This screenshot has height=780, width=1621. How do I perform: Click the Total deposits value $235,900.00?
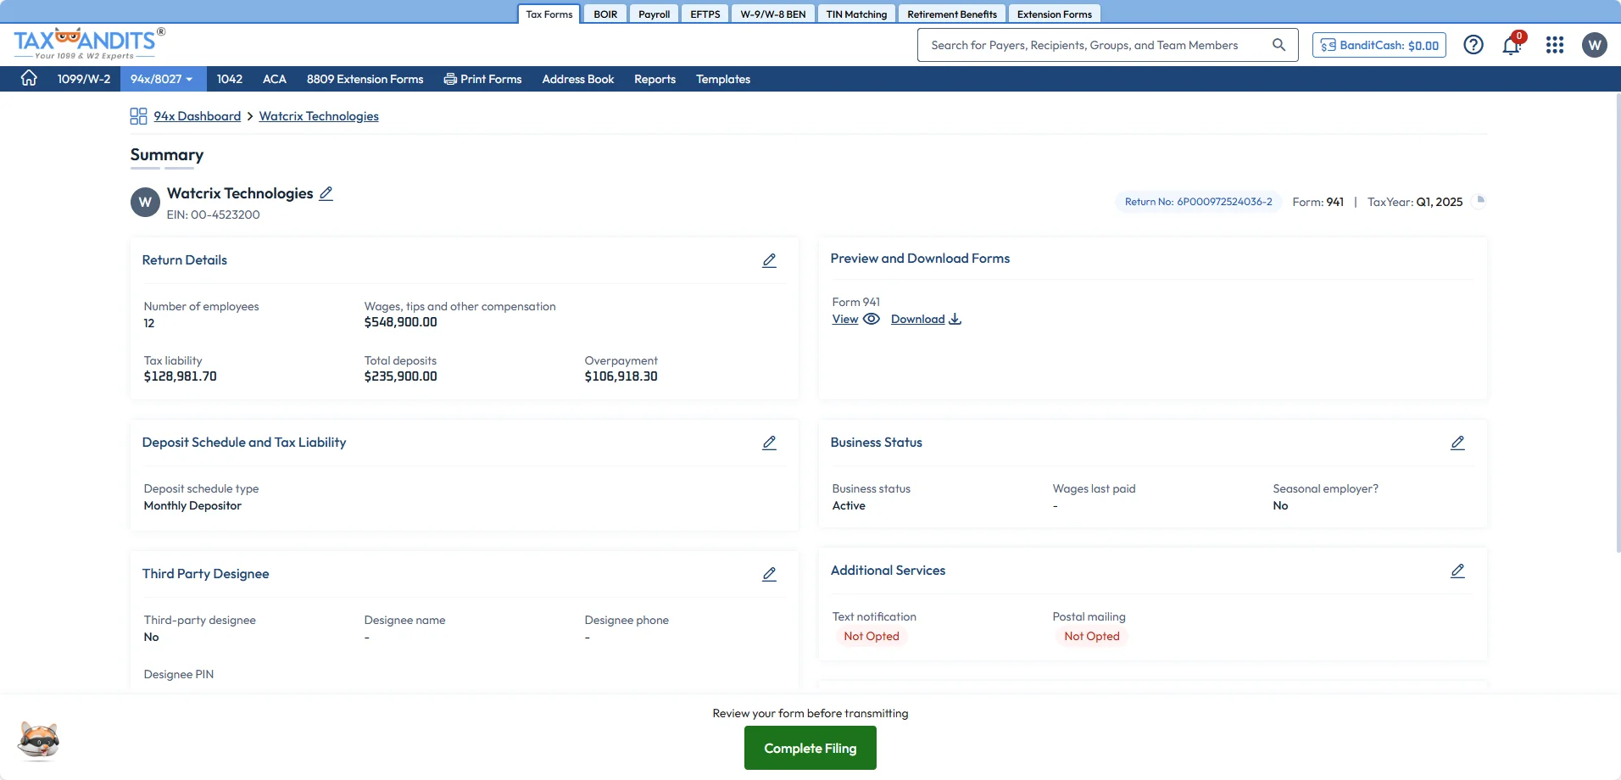click(400, 376)
